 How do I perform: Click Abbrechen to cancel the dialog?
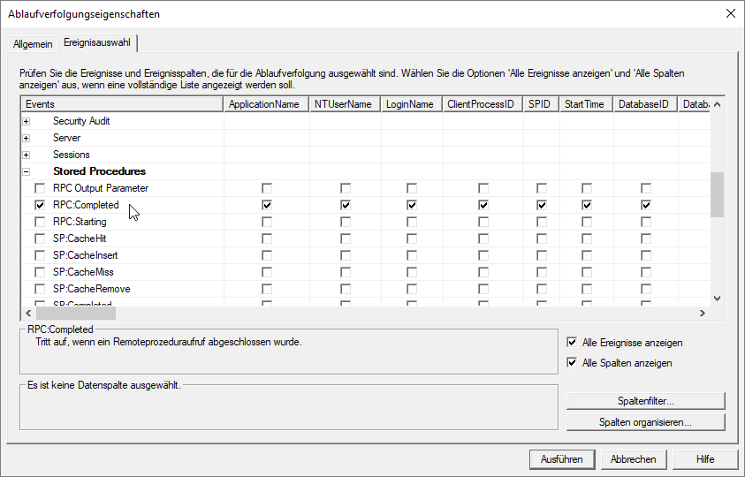click(634, 459)
